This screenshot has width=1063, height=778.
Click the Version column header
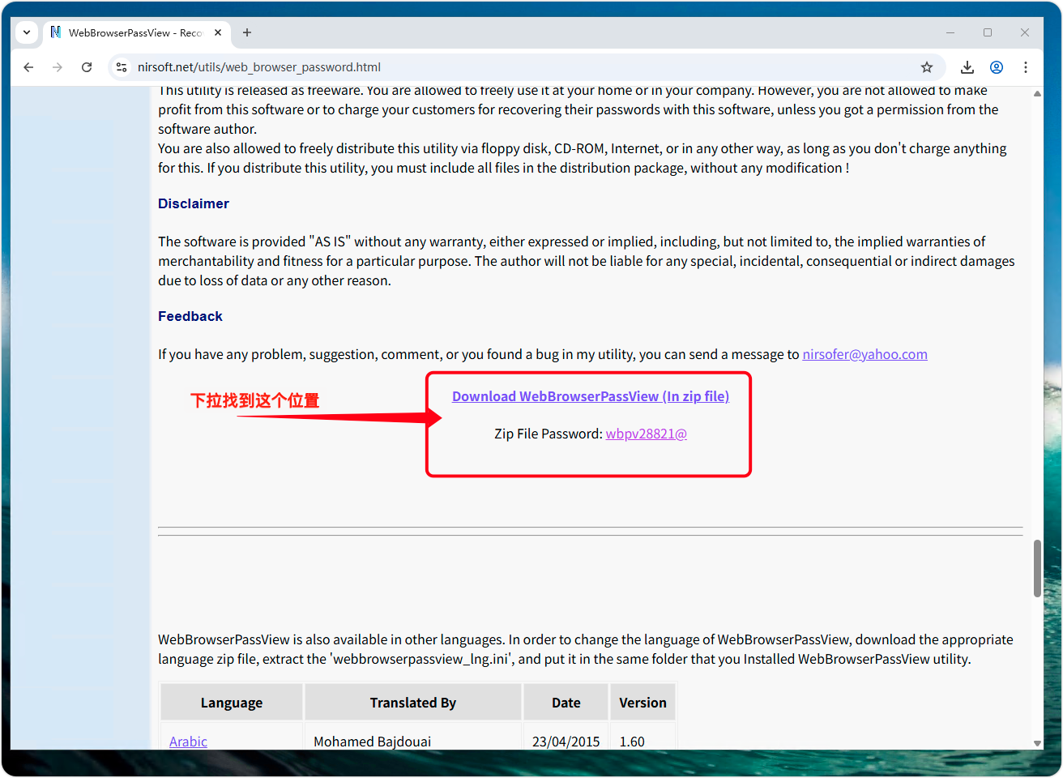pyautogui.click(x=642, y=703)
